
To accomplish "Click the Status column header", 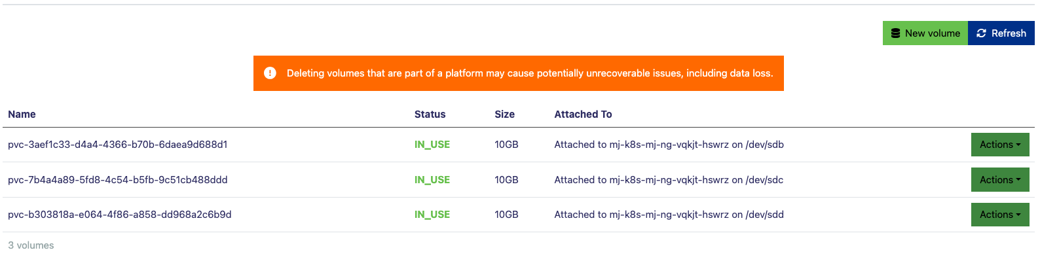I will tap(430, 115).
